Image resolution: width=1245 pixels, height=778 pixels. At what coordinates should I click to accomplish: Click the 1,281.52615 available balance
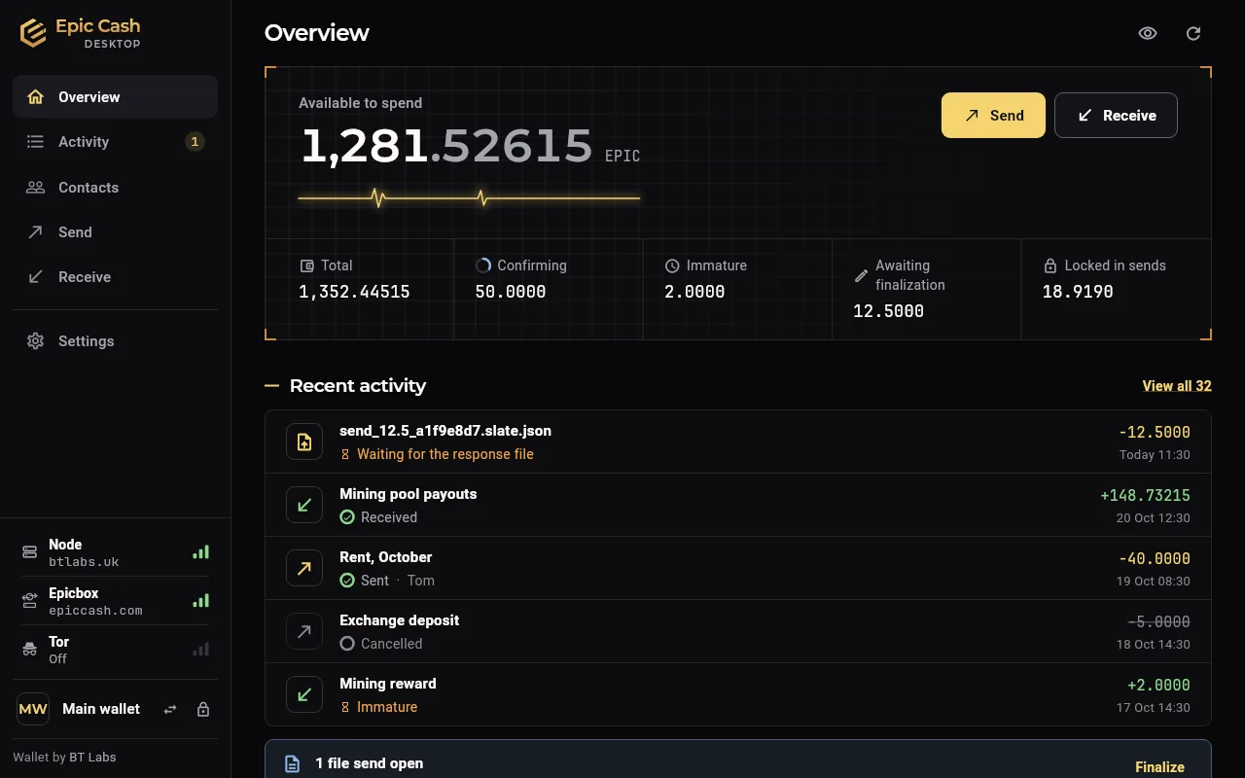tap(446, 146)
